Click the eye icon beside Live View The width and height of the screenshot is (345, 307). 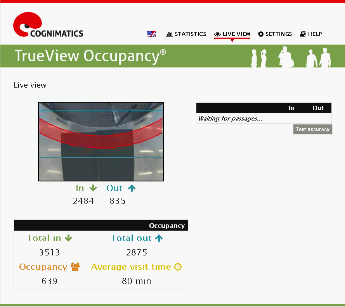point(217,34)
